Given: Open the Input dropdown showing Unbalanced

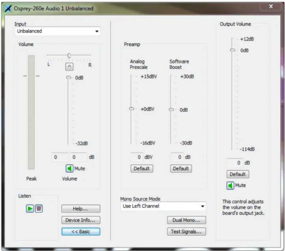Looking at the screenshot, I should click(57, 31).
